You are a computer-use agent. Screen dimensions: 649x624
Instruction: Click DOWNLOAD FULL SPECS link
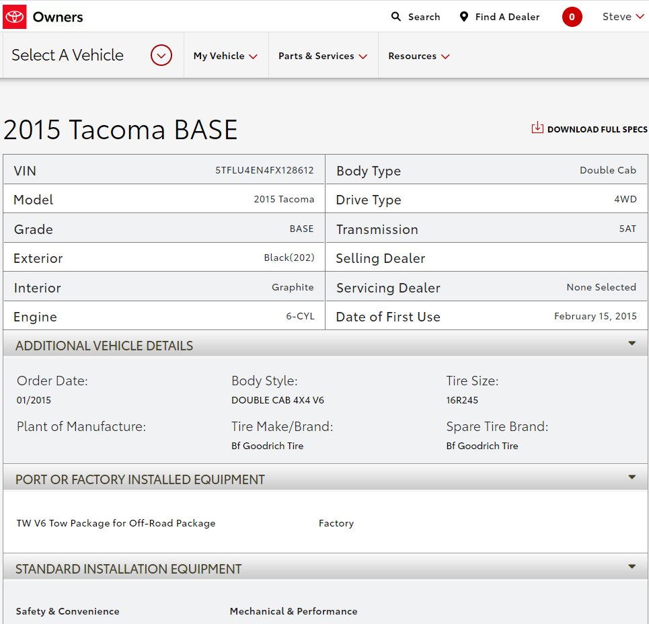click(597, 129)
